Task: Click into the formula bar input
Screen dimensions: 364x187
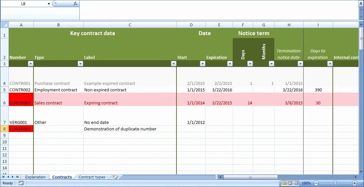Action: point(219,10)
